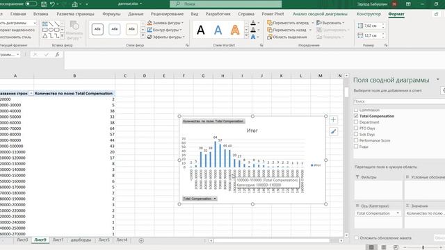The image size is (445, 250).
Task: Open the Формулы ribbon tab
Action: [x=111, y=14]
